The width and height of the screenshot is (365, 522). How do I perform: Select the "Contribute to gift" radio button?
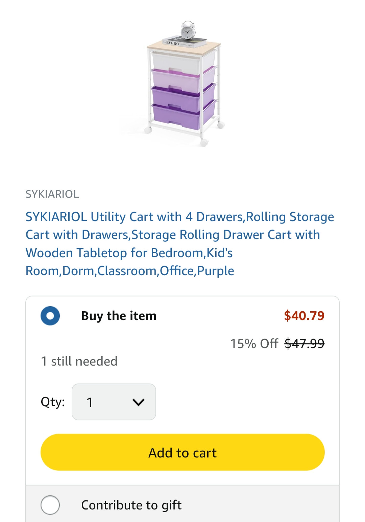coord(50,505)
